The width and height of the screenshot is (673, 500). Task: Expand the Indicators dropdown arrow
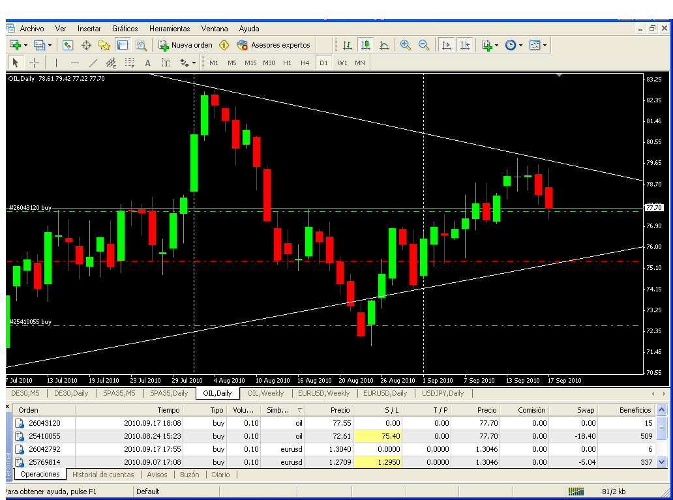point(496,45)
